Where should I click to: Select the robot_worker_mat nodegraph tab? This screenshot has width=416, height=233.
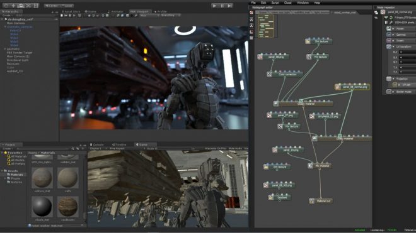[x=344, y=13]
